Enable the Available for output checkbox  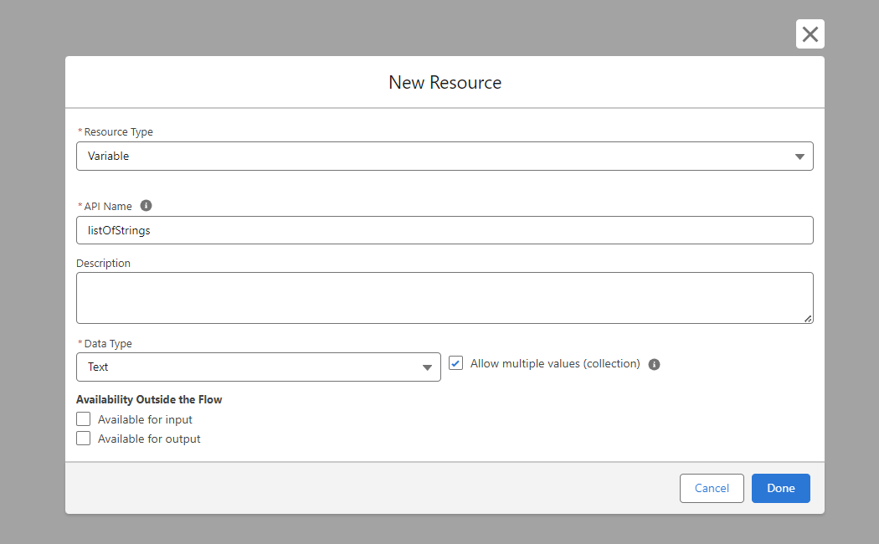click(x=84, y=439)
